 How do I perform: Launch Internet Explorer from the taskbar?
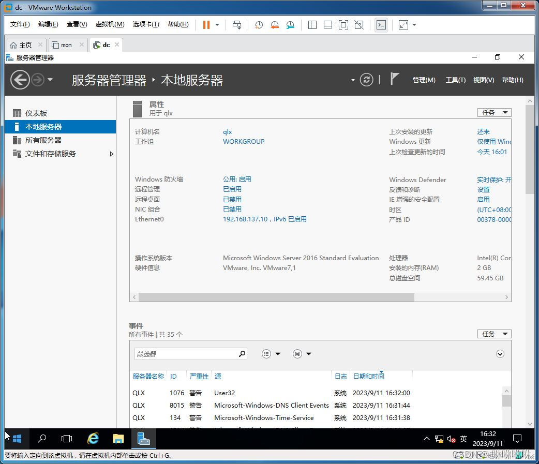pos(93,439)
